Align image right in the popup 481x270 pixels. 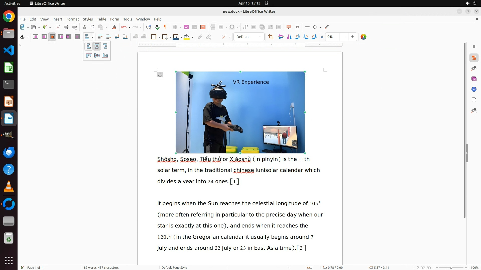click(x=105, y=46)
